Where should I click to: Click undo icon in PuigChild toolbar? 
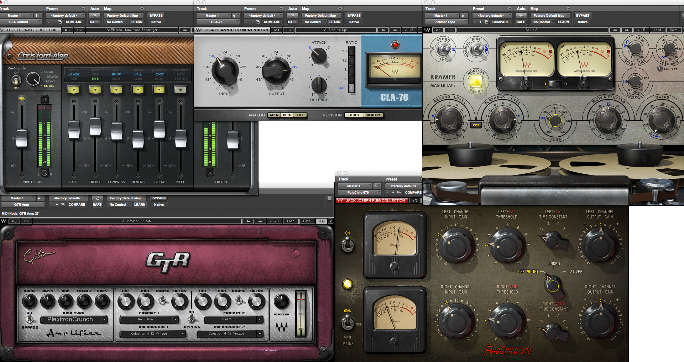(x=414, y=200)
